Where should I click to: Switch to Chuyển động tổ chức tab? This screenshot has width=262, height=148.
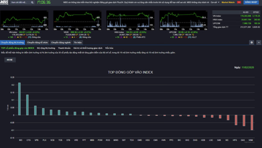[37, 43]
